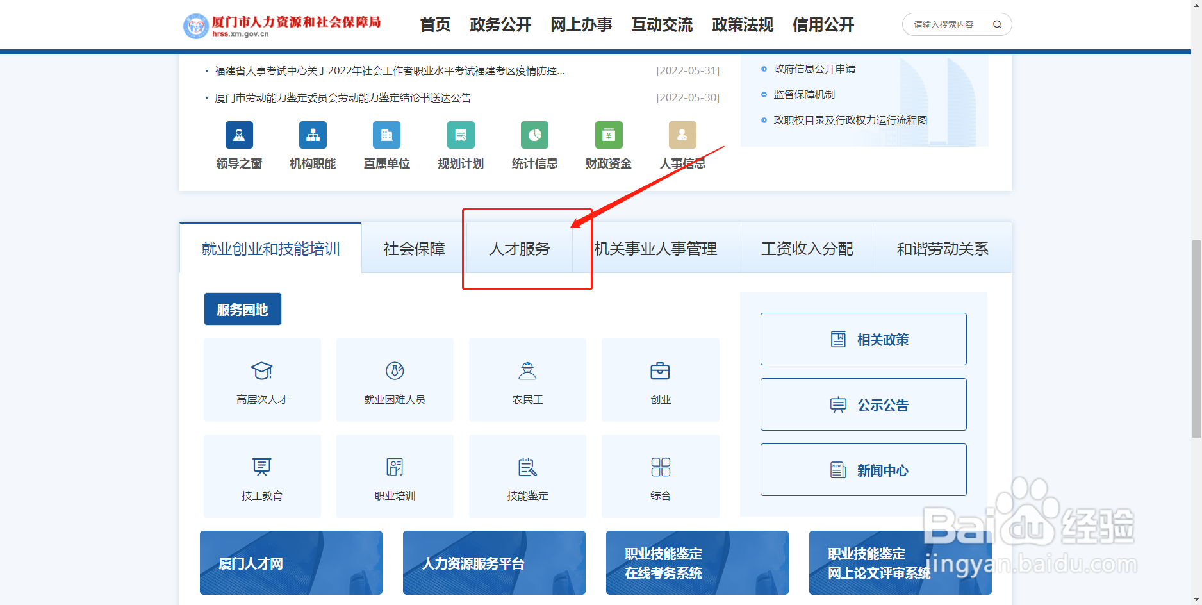Click the 机构职能 icon
The width and height of the screenshot is (1202, 605).
[x=313, y=135]
